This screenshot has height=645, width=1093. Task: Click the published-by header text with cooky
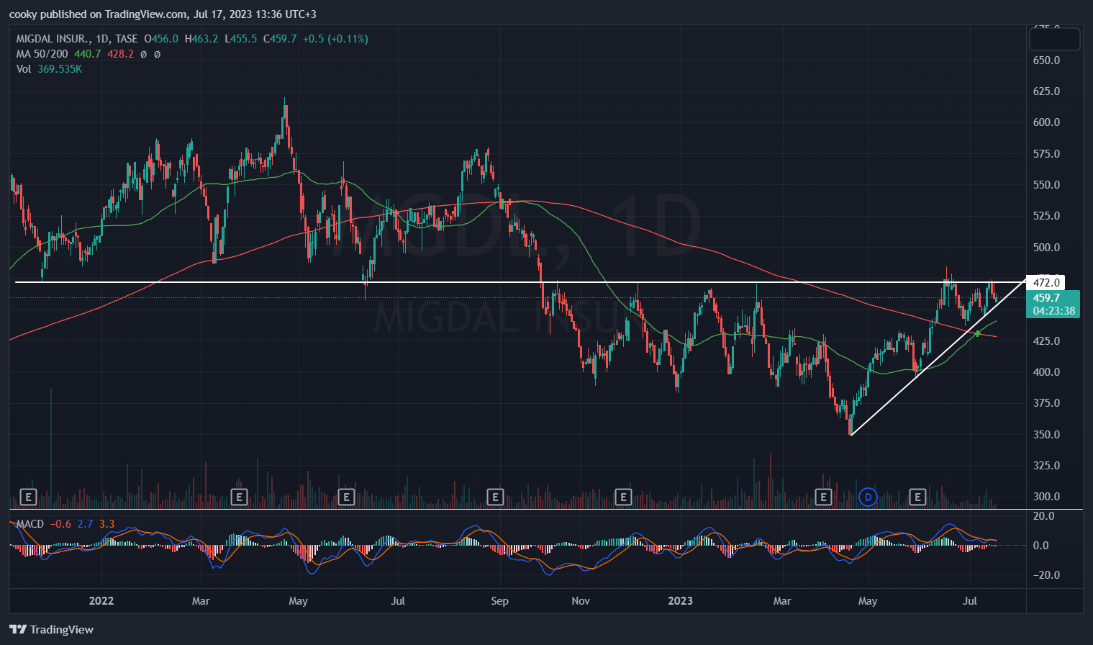163,14
